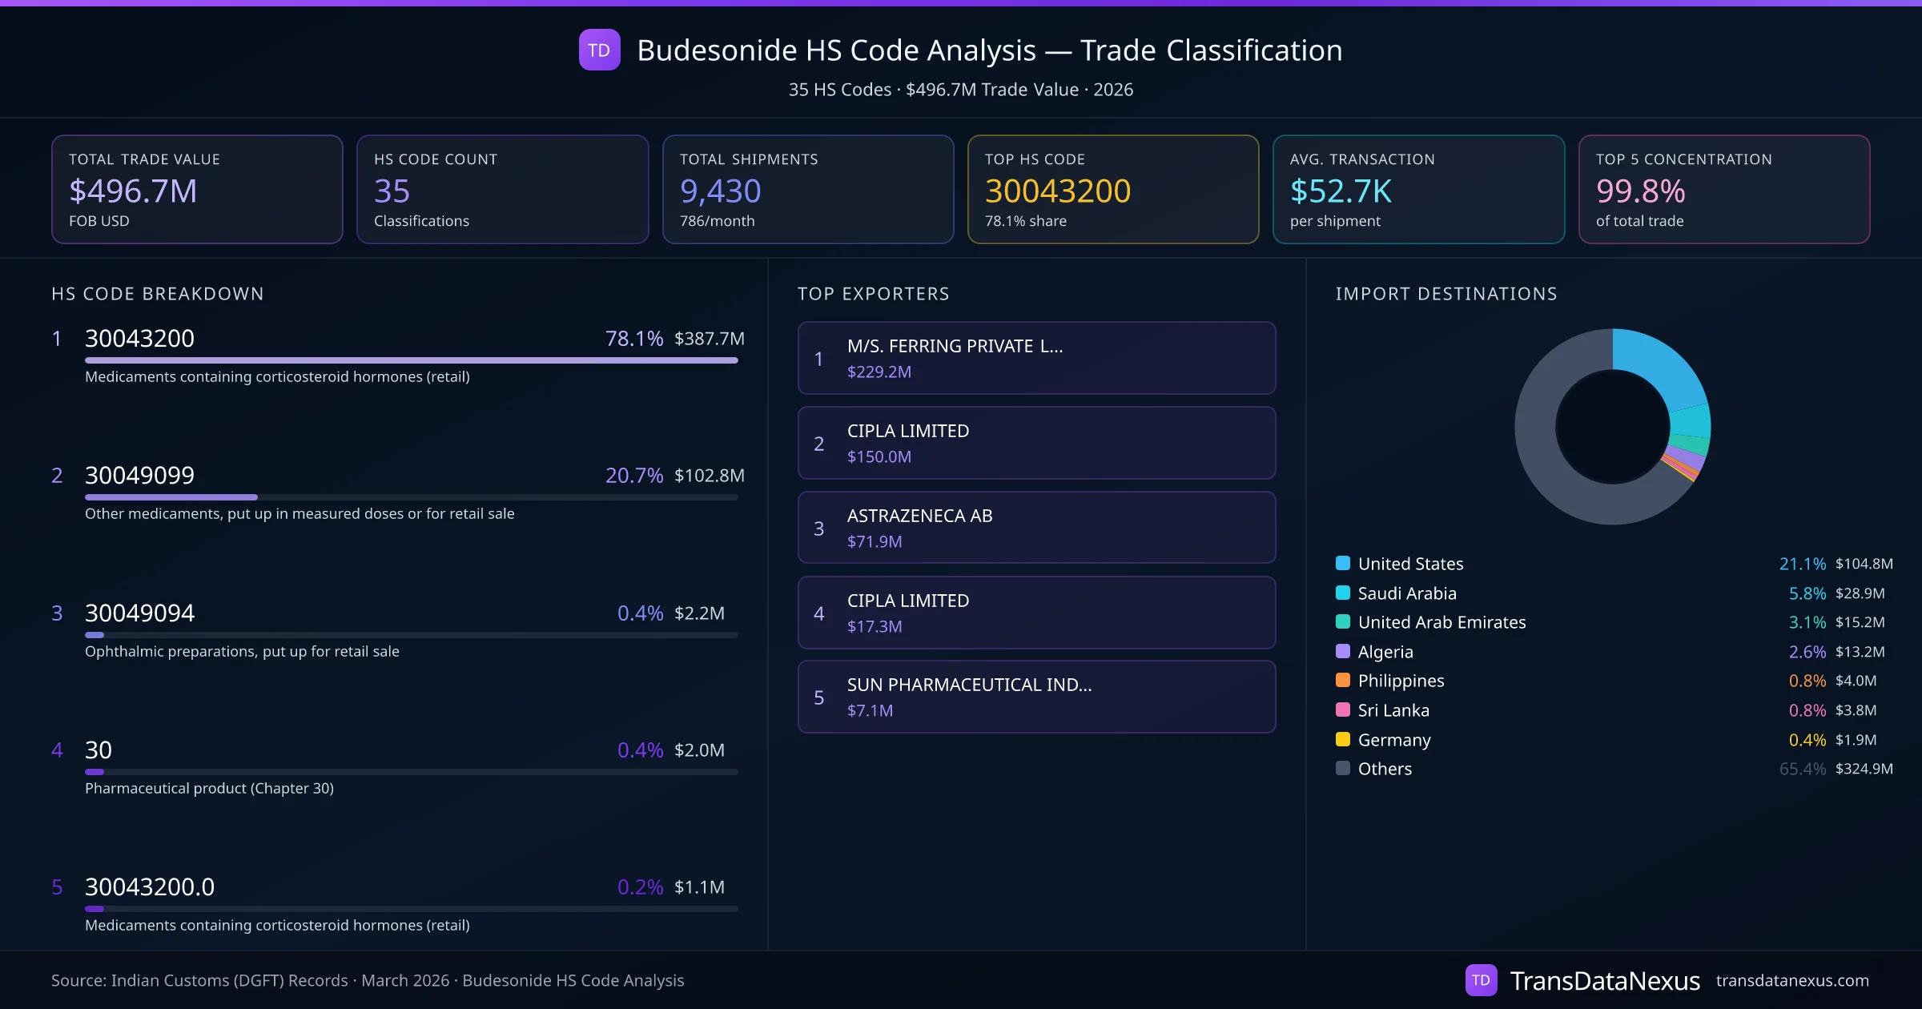Open the transdatanexus.com link
The height and width of the screenshot is (1009, 1922).
pyautogui.click(x=1791, y=980)
